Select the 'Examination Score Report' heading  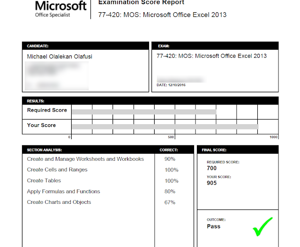141,2
